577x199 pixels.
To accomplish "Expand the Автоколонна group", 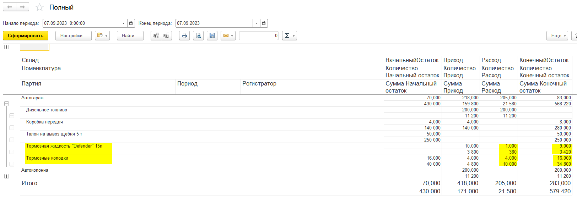I will 6,176.
